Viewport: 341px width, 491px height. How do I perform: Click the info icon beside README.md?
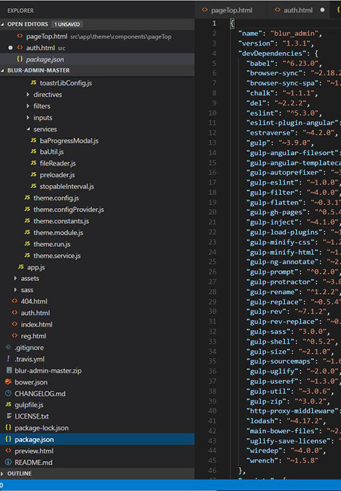[8, 462]
